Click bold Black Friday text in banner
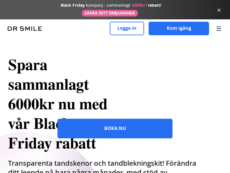The height and width of the screenshot is (173, 230). point(73,5)
